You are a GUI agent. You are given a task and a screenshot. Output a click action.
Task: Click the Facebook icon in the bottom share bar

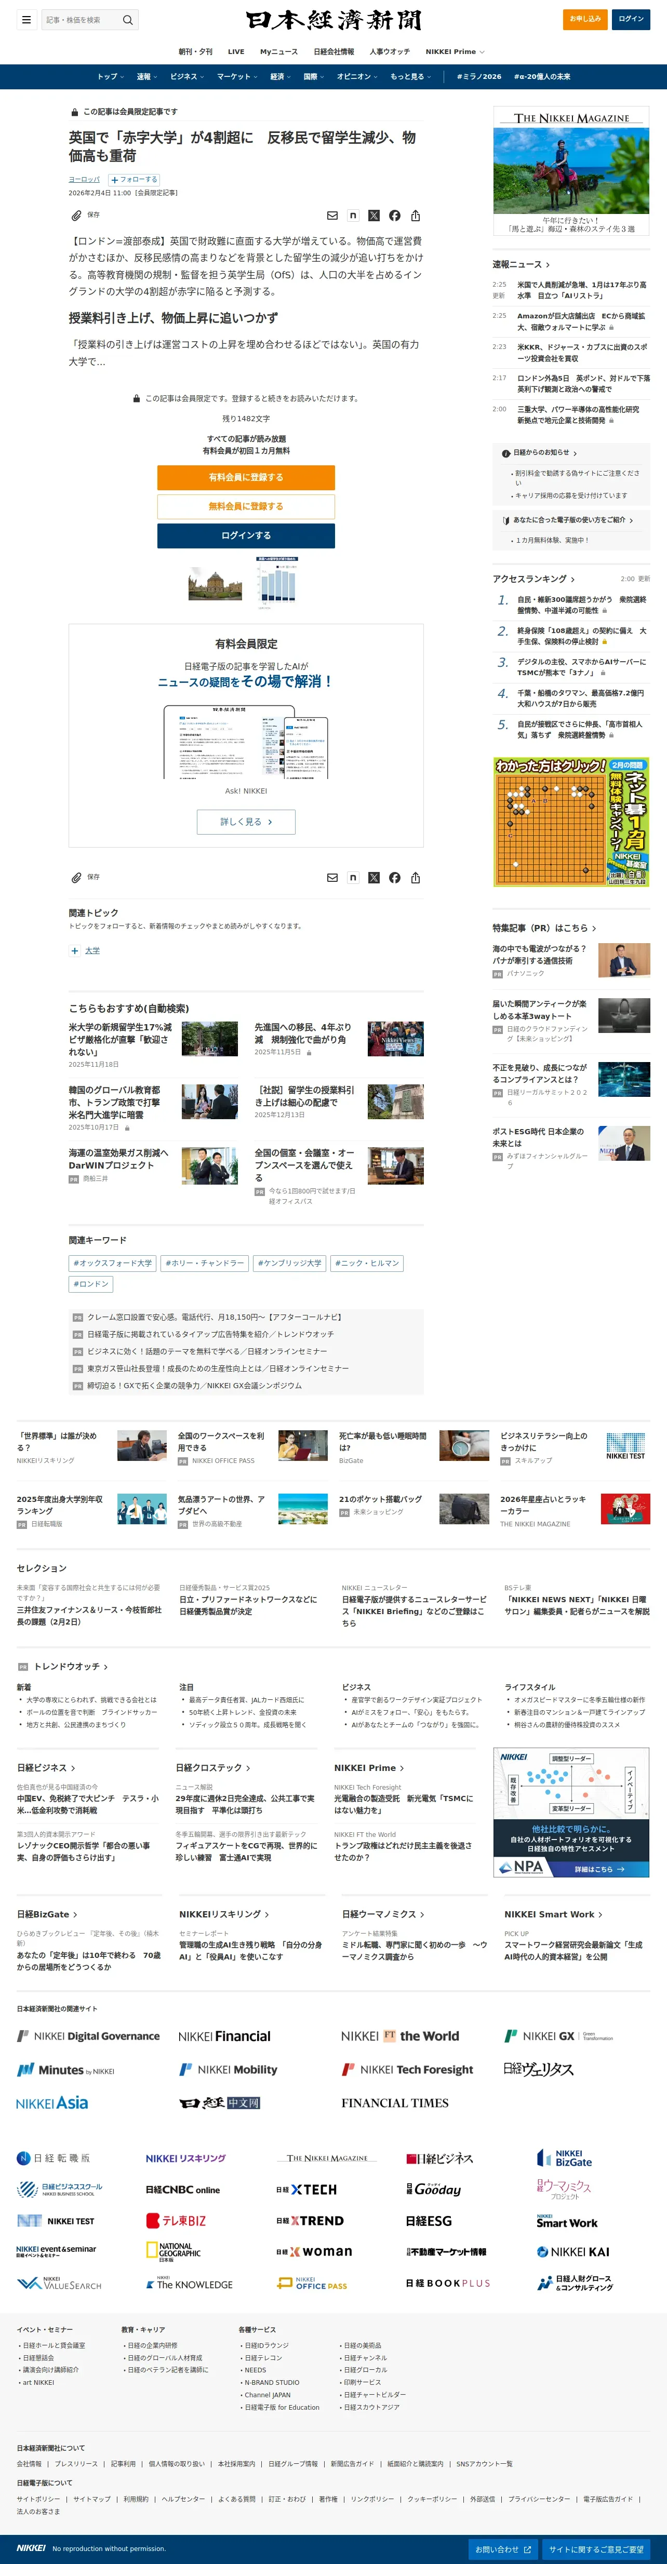point(394,877)
